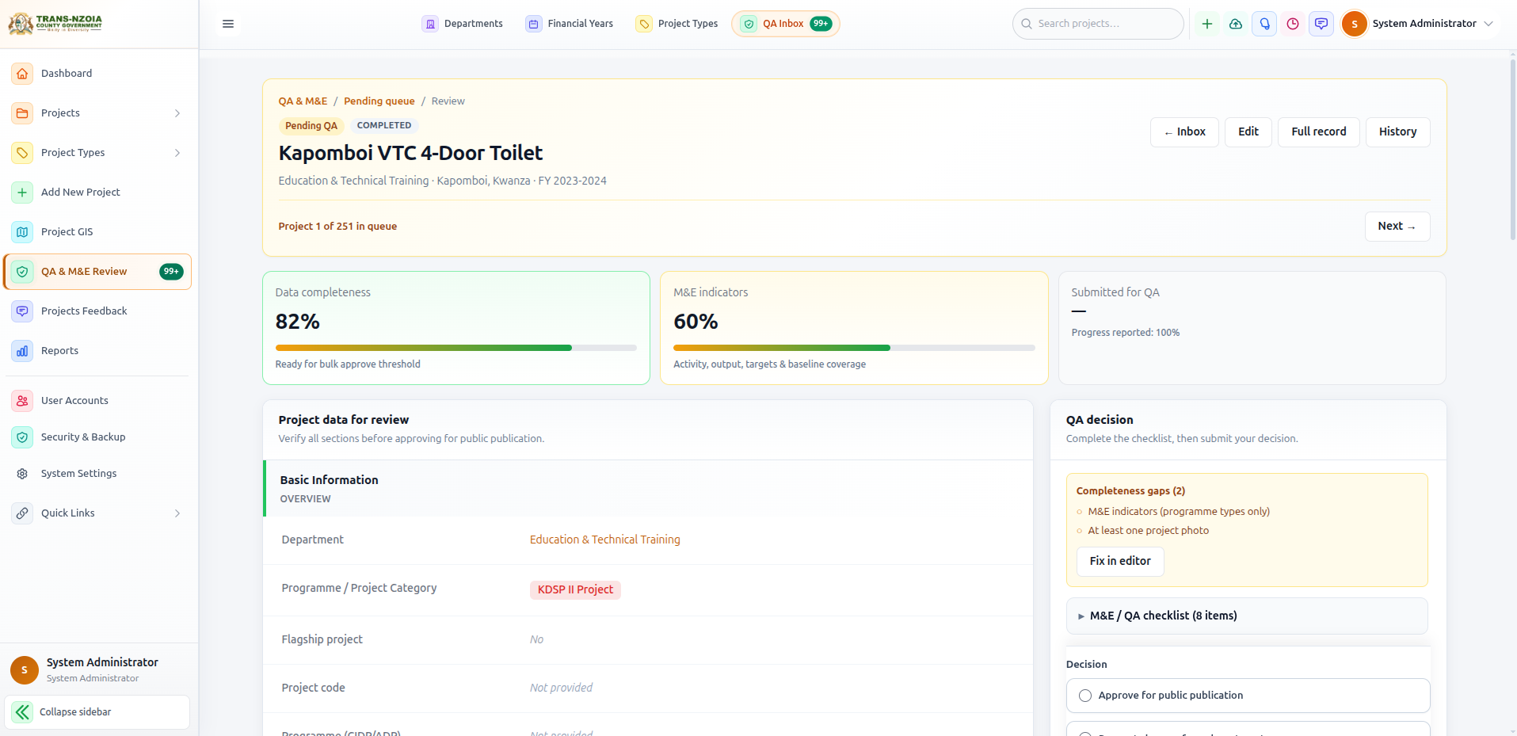Click the Project GIS map icon

(22, 232)
